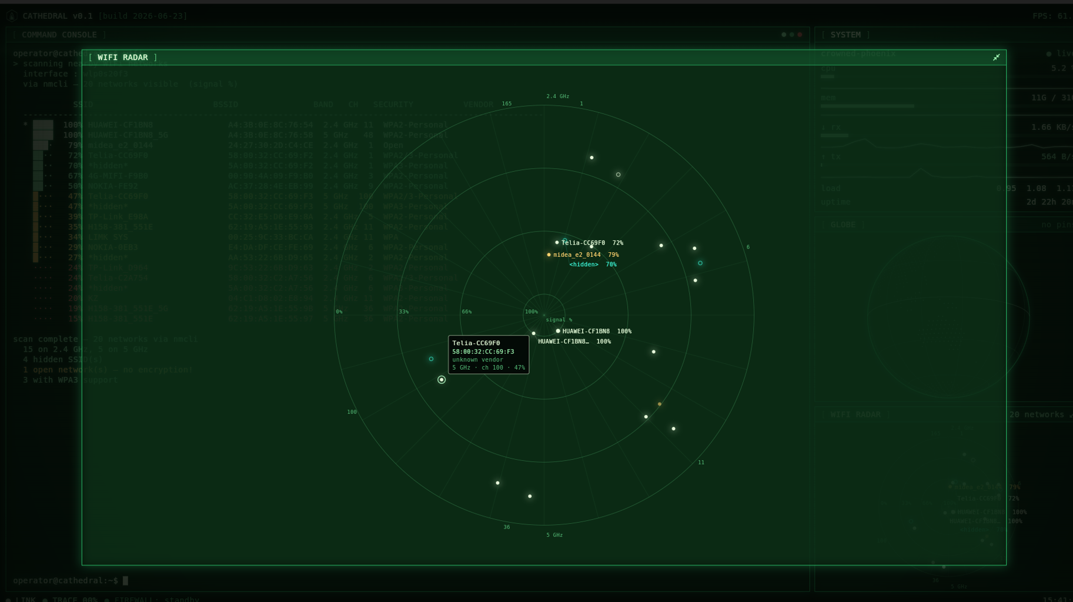
Task: Click the 33% signal ring label
Action: point(403,312)
